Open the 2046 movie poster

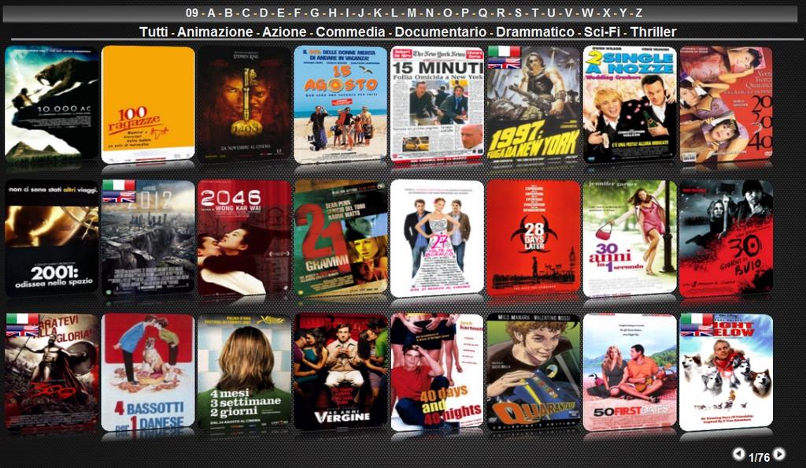pyautogui.click(x=244, y=238)
